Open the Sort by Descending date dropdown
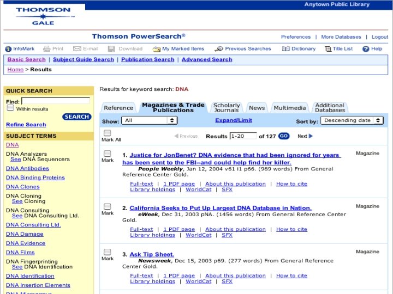 tap(352, 120)
